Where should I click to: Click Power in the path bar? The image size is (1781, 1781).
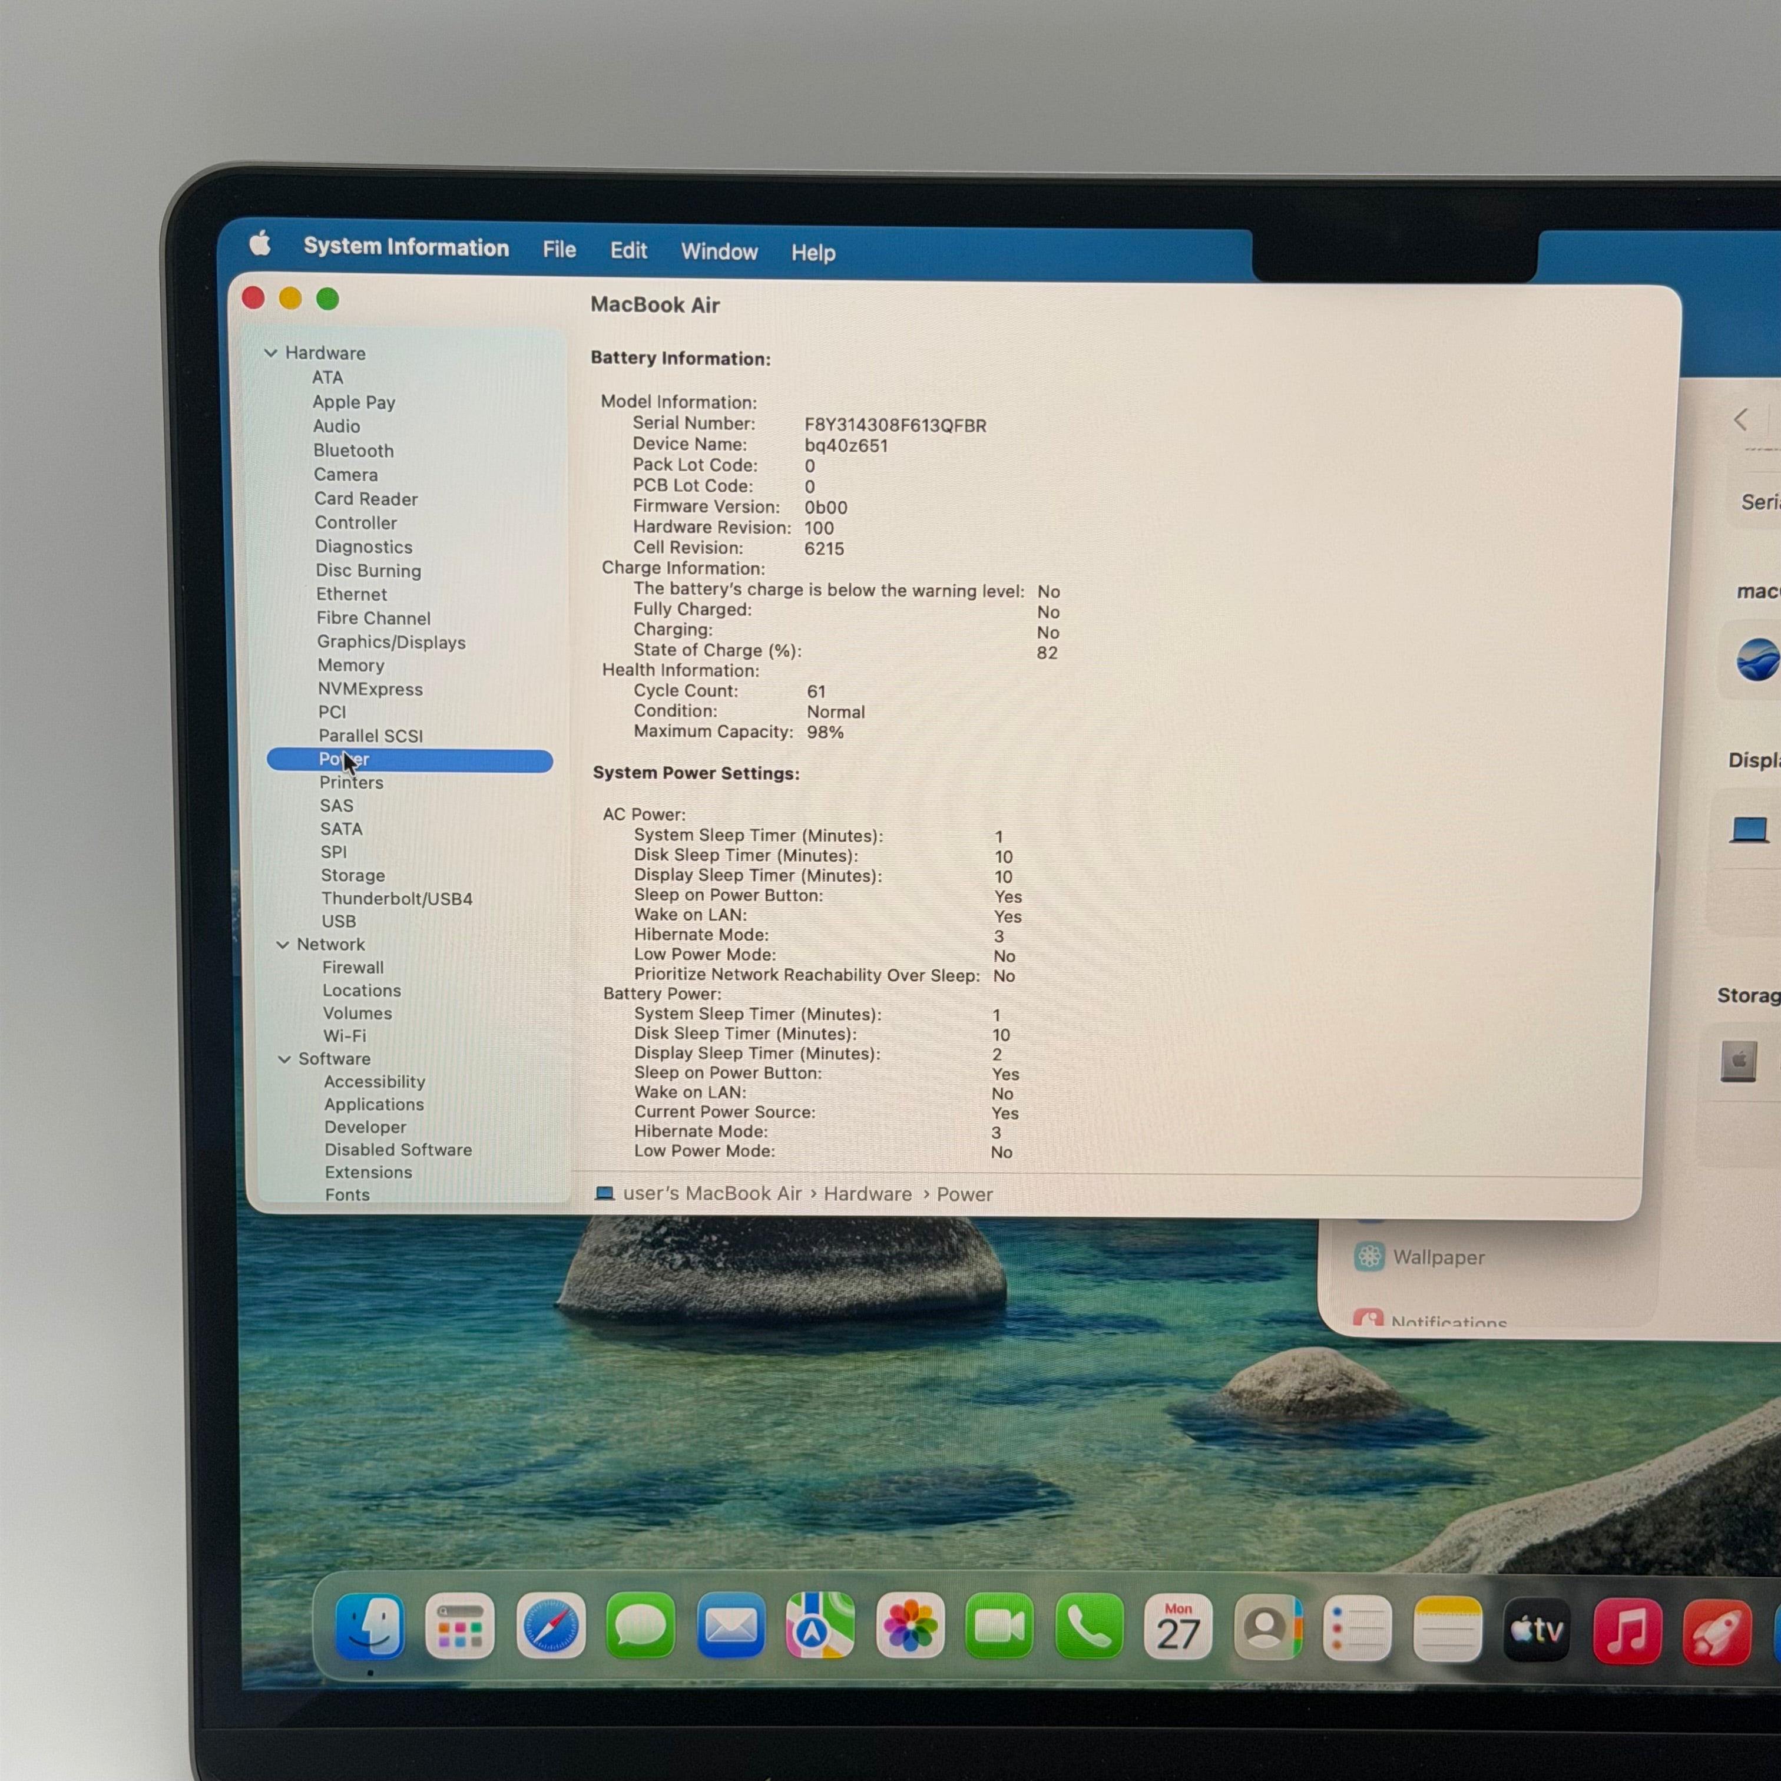[964, 1195]
